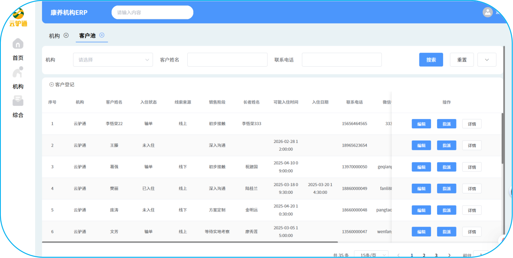Click 详情 for 葛强
The width and height of the screenshot is (513, 258).
point(472,167)
